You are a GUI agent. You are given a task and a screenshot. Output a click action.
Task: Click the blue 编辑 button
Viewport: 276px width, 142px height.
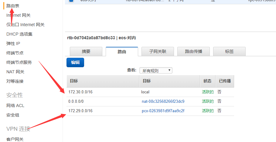(x=75, y=62)
